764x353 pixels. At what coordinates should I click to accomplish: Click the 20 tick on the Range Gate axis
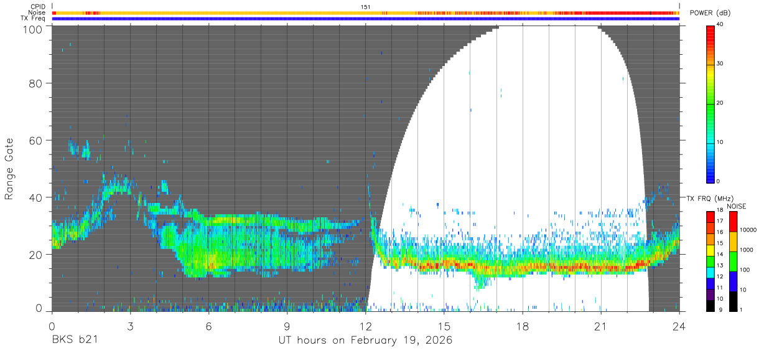click(x=37, y=255)
